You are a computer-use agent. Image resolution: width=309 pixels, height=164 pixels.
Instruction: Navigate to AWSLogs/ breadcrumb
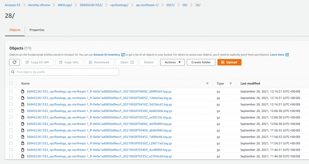click(65, 5)
